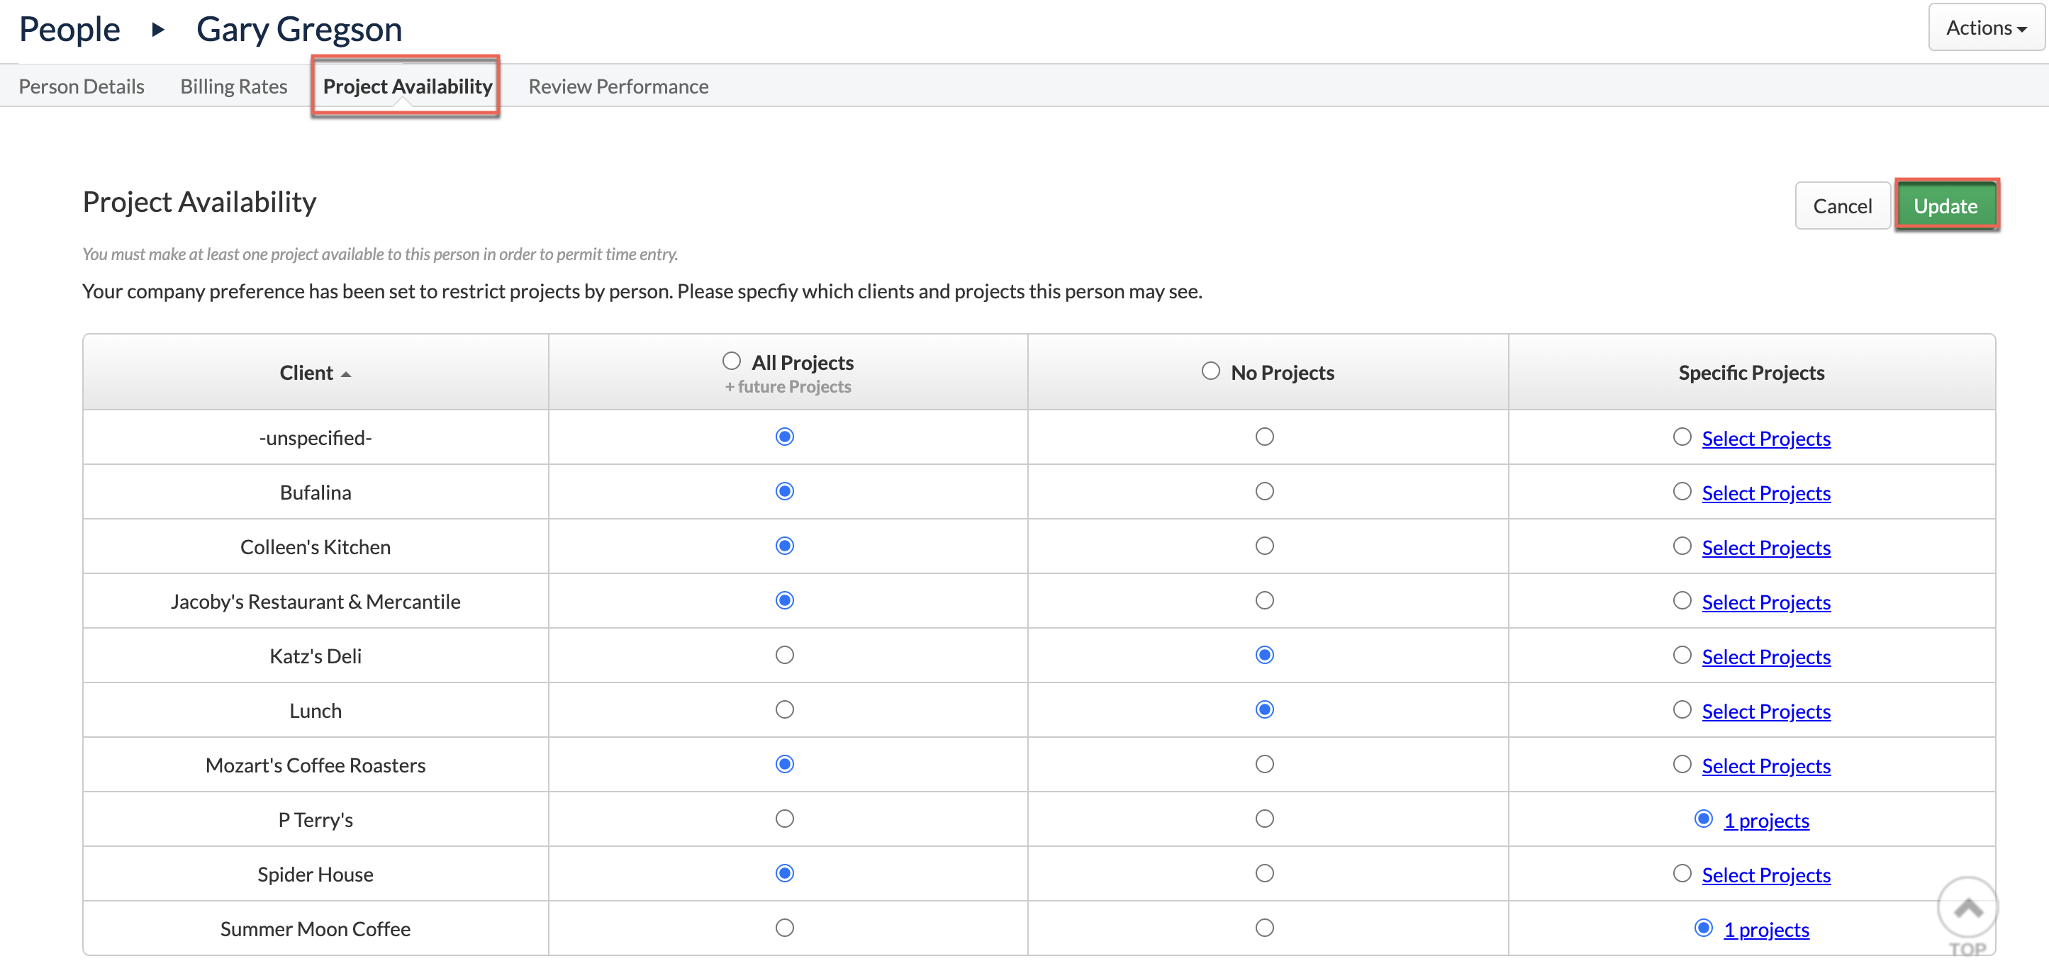2049x978 pixels.
Task: Choose All Projects for Jacoby's Restaurant & Mercantile
Action: coord(784,600)
